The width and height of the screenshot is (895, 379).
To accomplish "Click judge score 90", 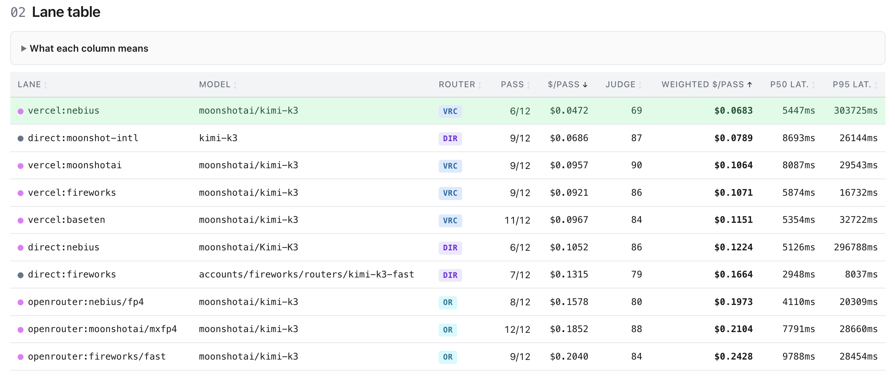I will pyautogui.click(x=637, y=165).
